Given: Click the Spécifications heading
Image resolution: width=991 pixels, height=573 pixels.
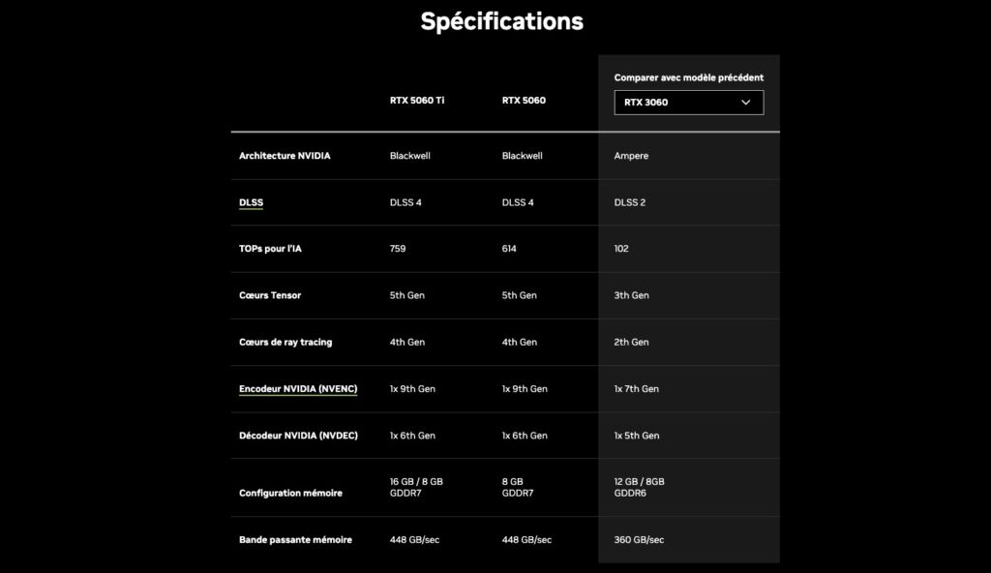Looking at the screenshot, I should point(501,21).
